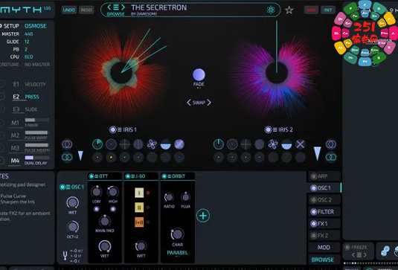
Task: Toggle ORBIT effect on/off
Action: (164, 176)
